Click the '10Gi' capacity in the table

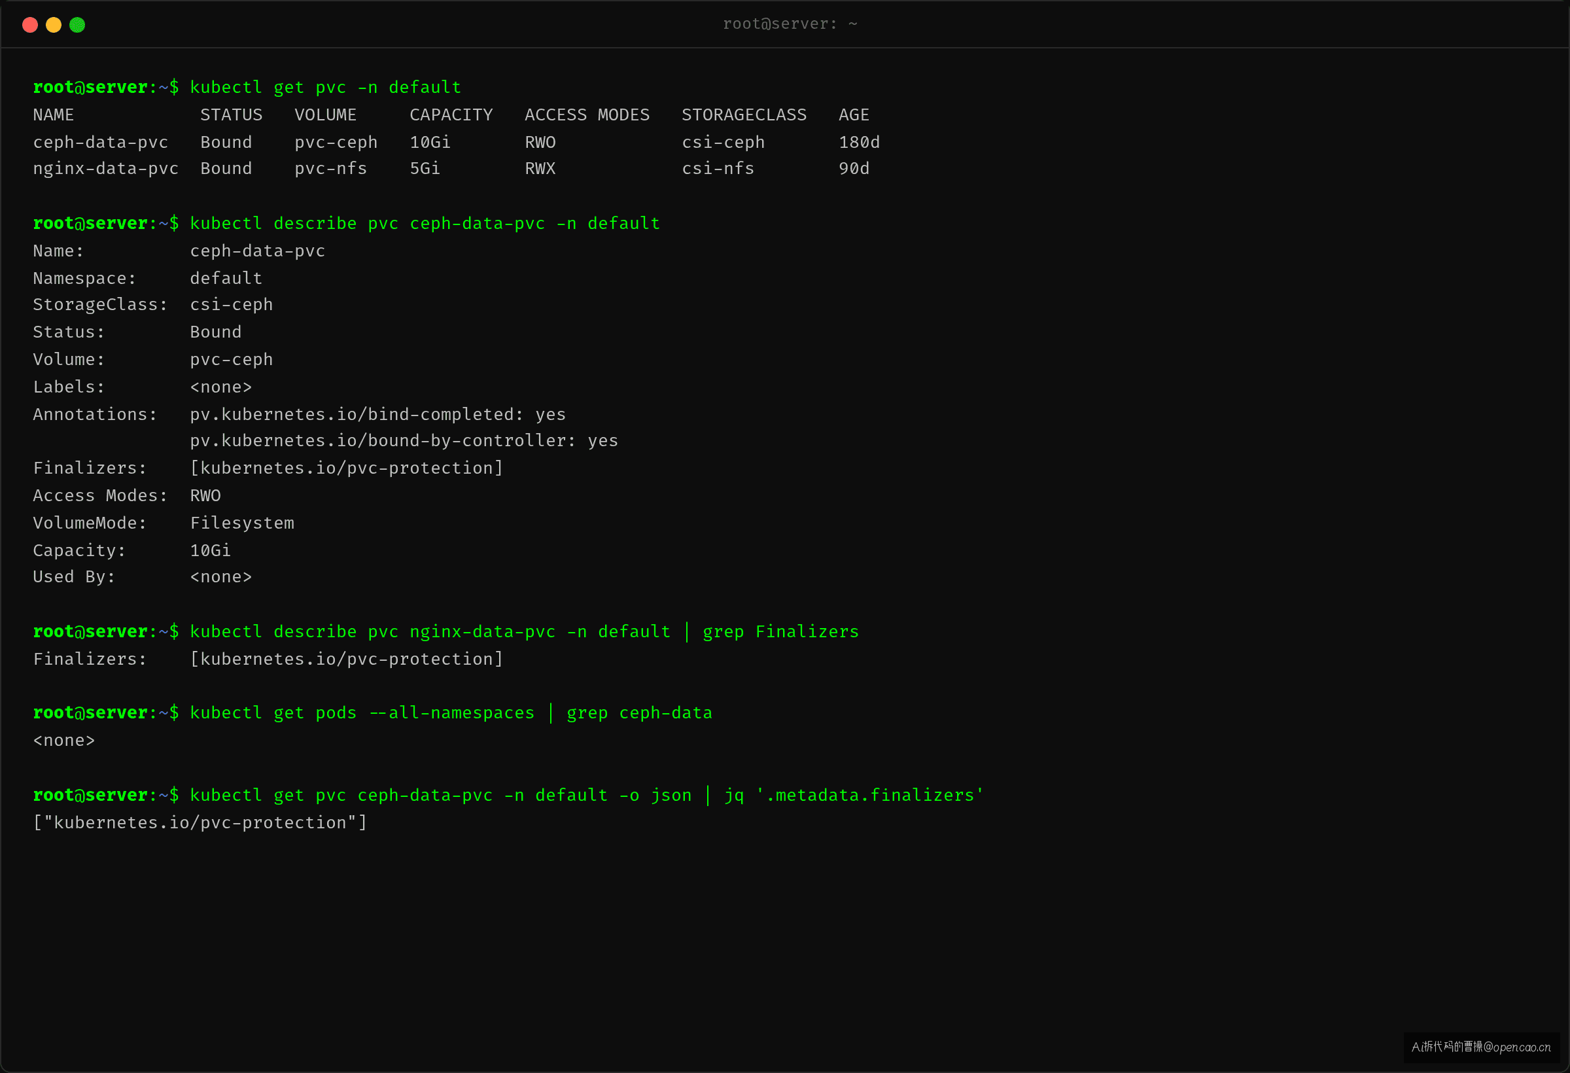(x=430, y=143)
